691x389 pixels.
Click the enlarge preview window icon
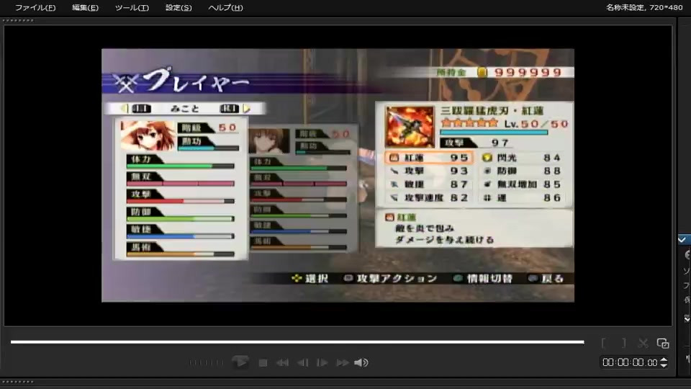(x=663, y=343)
